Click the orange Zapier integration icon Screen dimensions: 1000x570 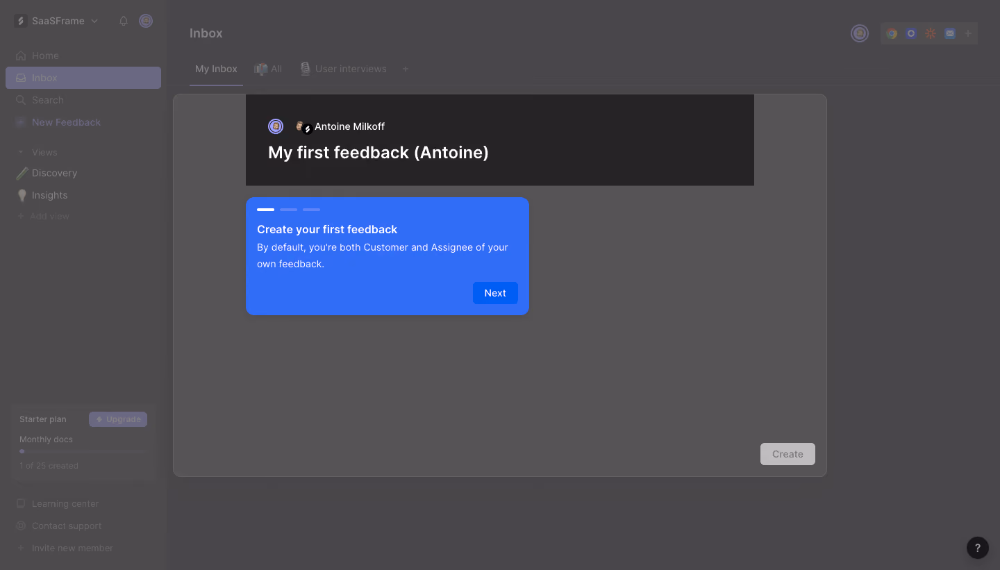coord(931,33)
